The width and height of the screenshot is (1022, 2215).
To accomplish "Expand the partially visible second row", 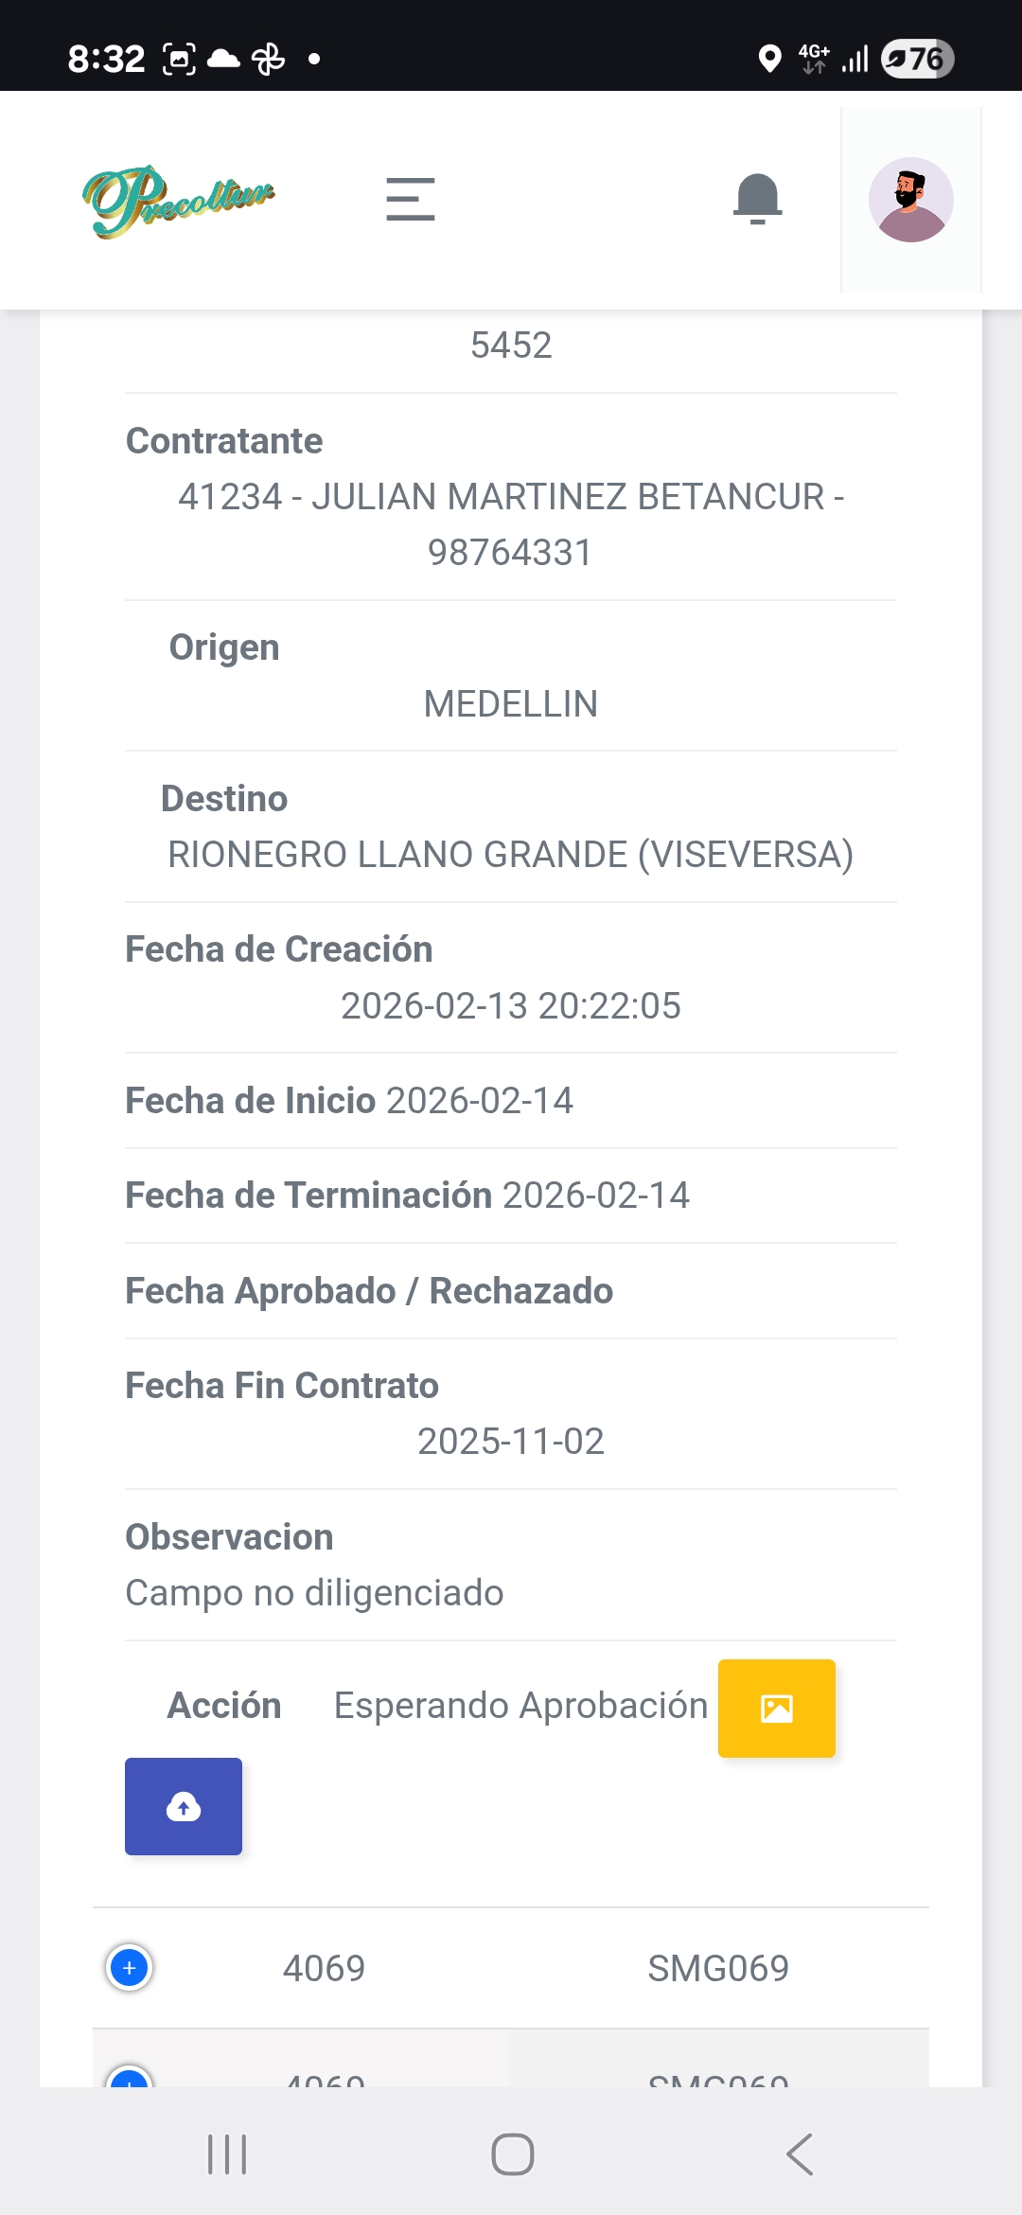I will tap(130, 2079).
